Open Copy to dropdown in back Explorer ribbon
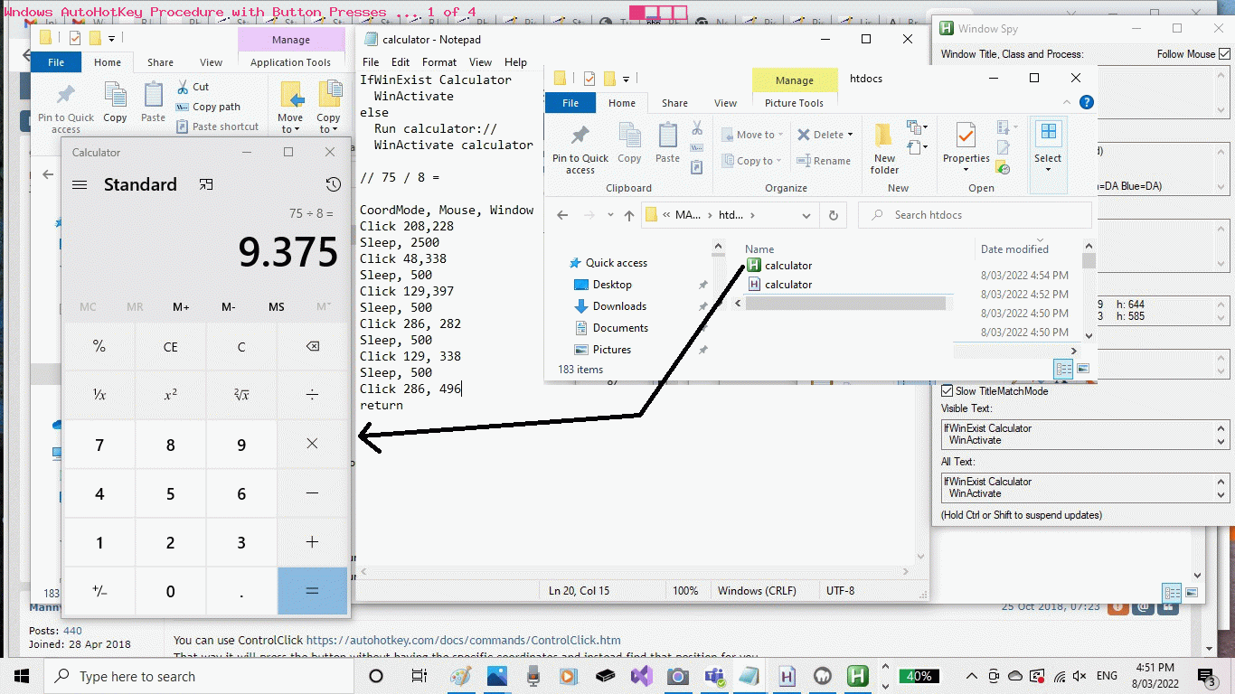 [x=328, y=108]
